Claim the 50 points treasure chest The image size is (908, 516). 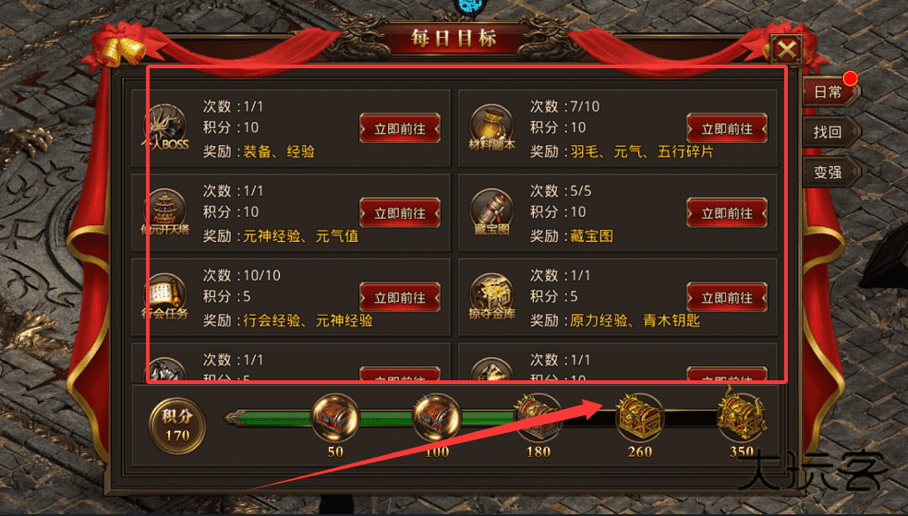click(336, 417)
